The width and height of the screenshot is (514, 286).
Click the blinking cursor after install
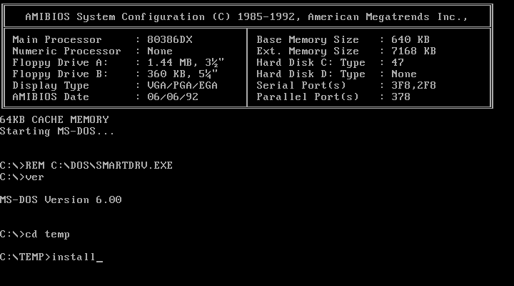click(x=99, y=261)
